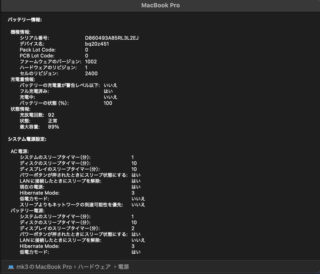
Task: Click the "システム電源設定" section heading
Action: pyautogui.click(x=26, y=139)
